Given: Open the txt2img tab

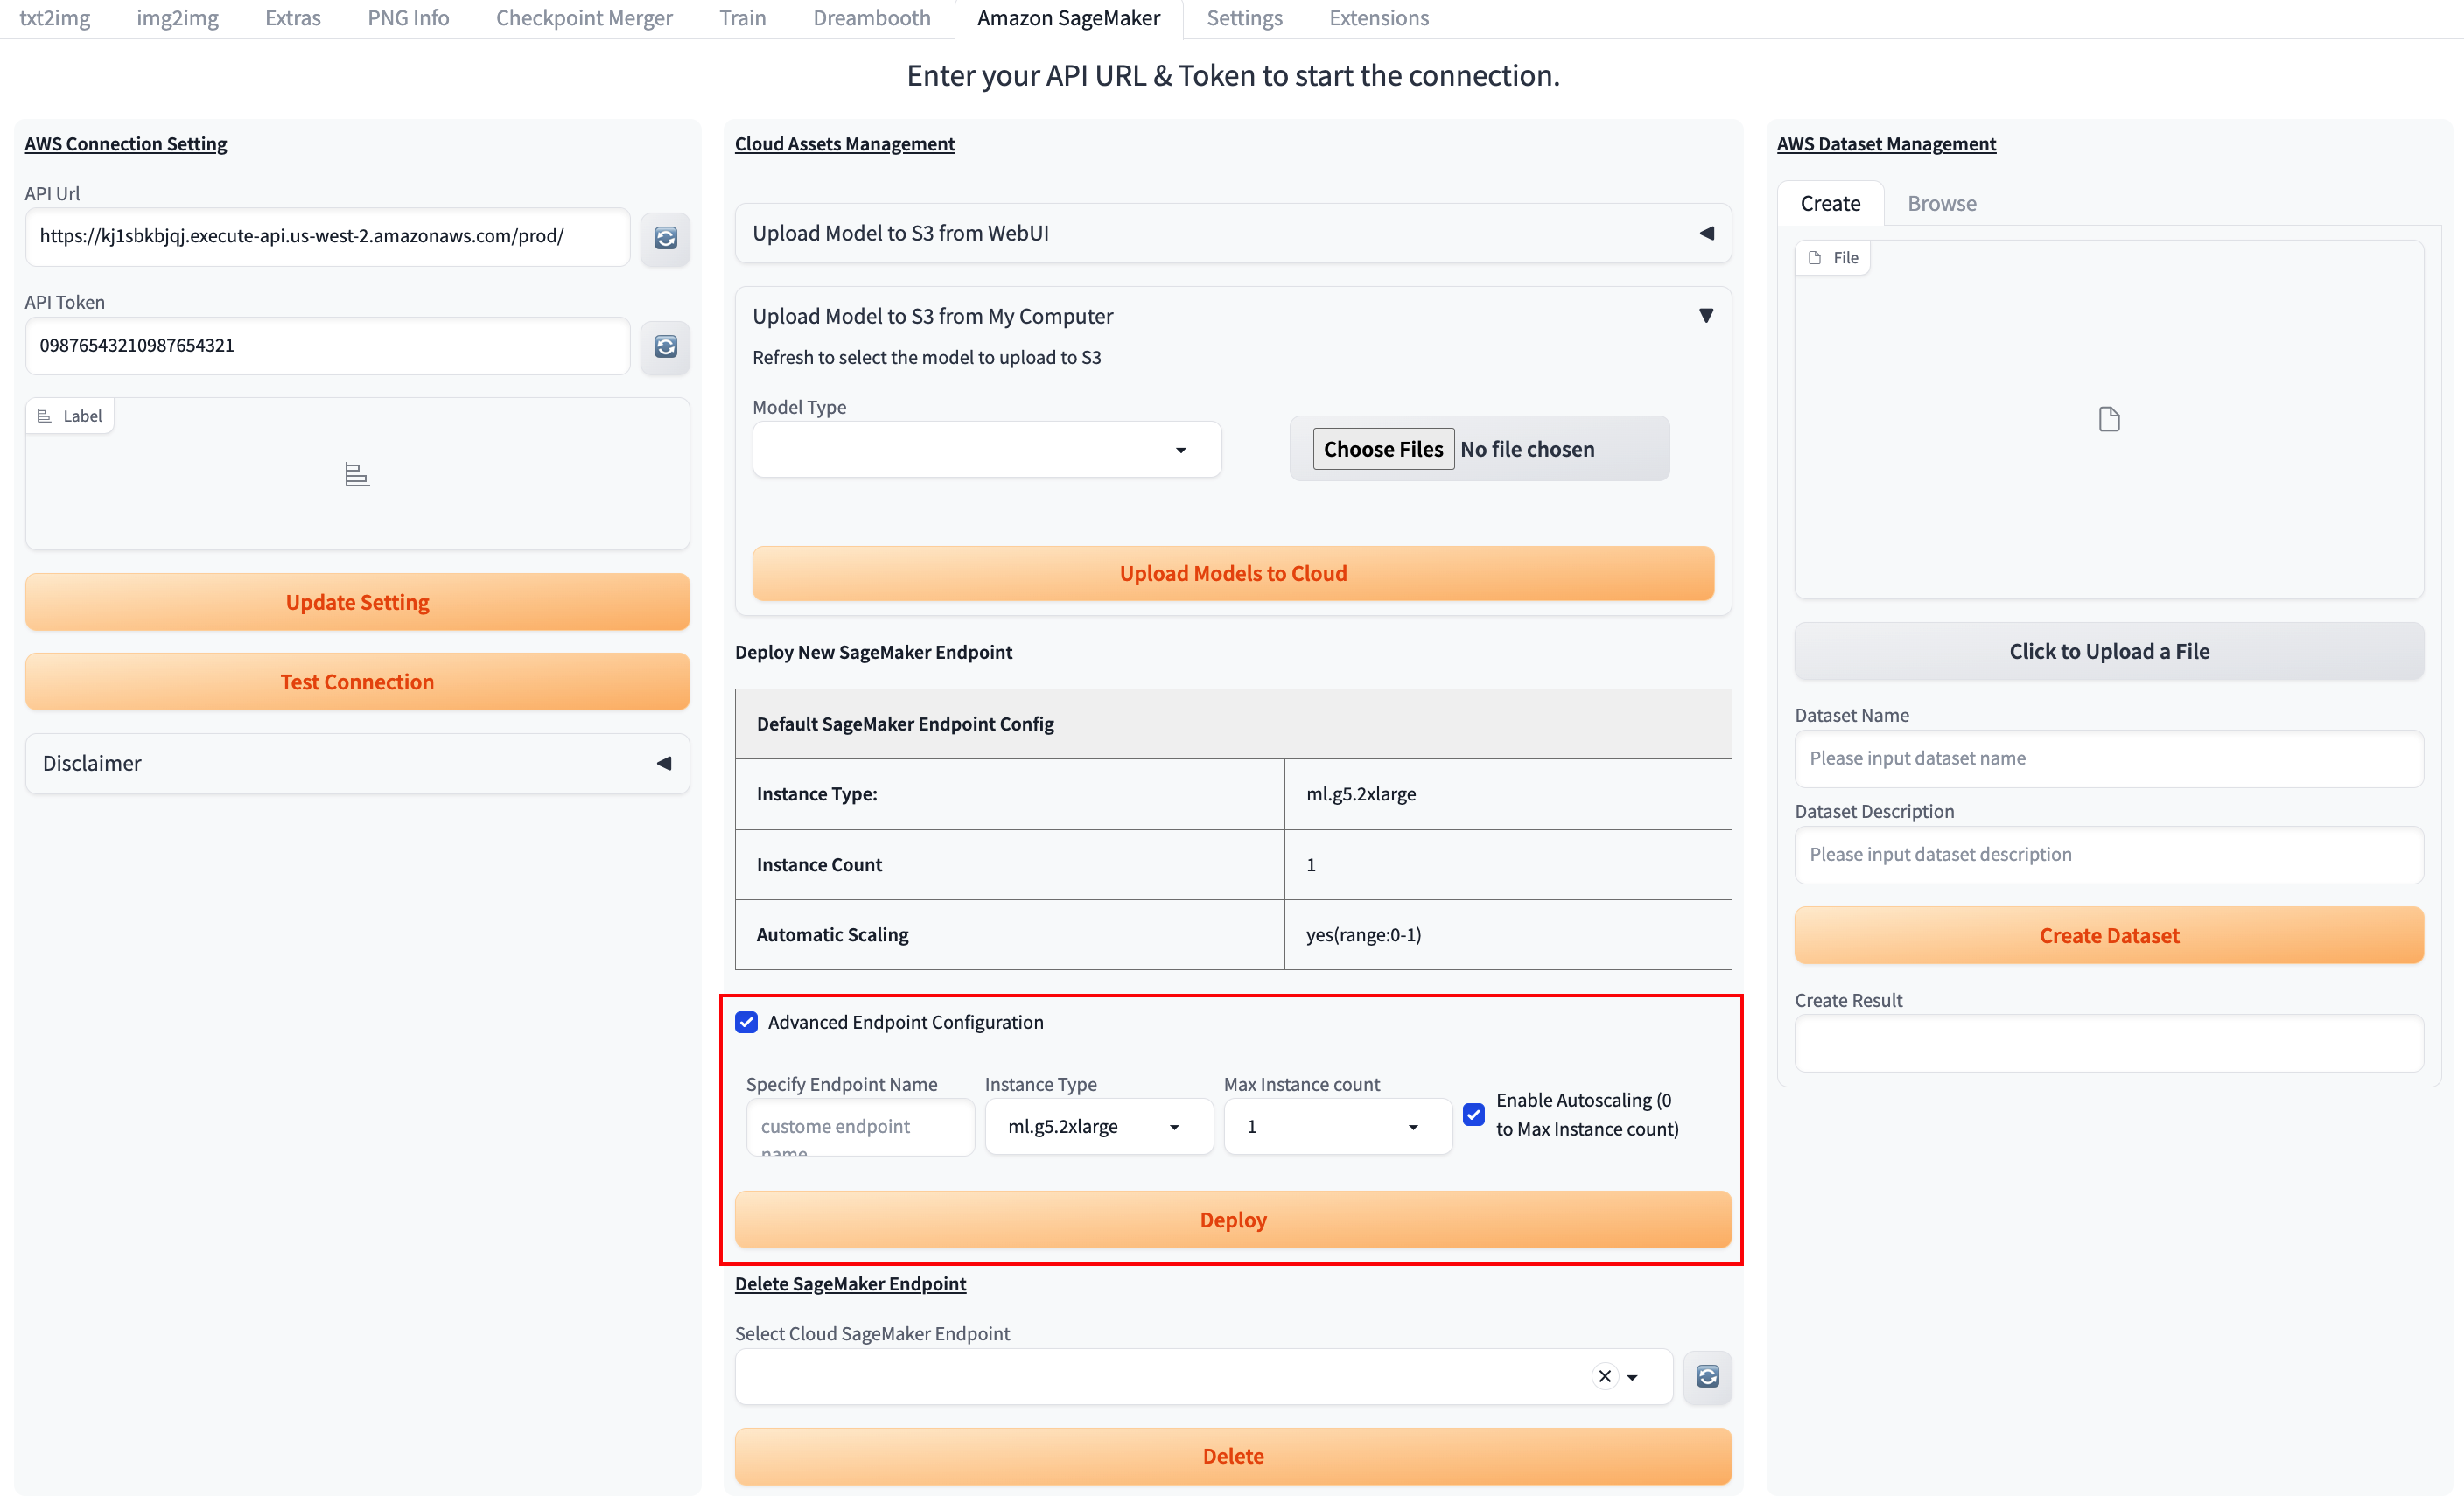Looking at the screenshot, I should 55,18.
